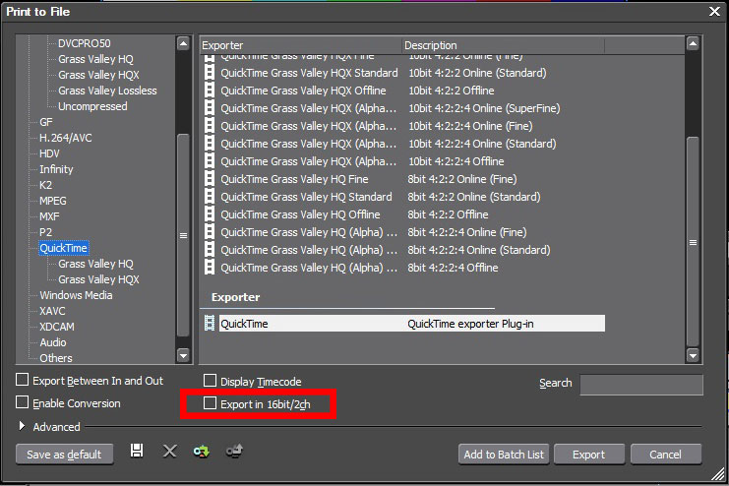Toggle the Enable Conversion checkbox
The width and height of the screenshot is (729, 486).
(23, 403)
